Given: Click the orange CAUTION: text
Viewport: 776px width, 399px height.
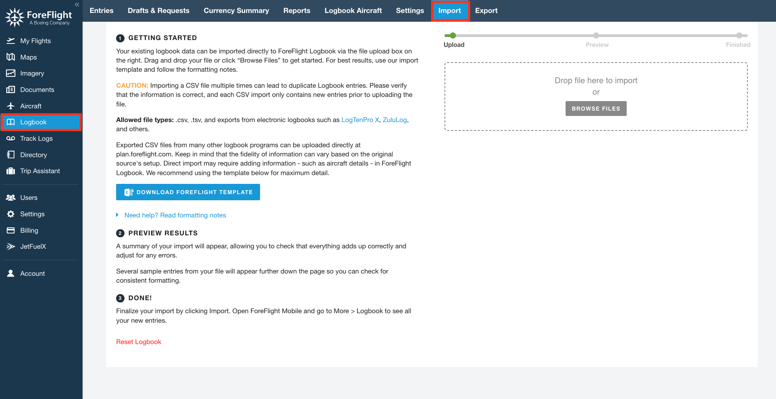Looking at the screenshot, I should (x=132, y=85).
